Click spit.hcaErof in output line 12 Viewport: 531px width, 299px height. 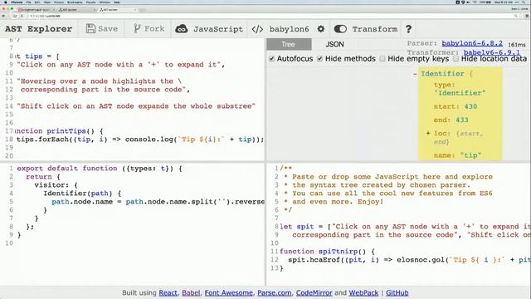[x=314, y=260]
